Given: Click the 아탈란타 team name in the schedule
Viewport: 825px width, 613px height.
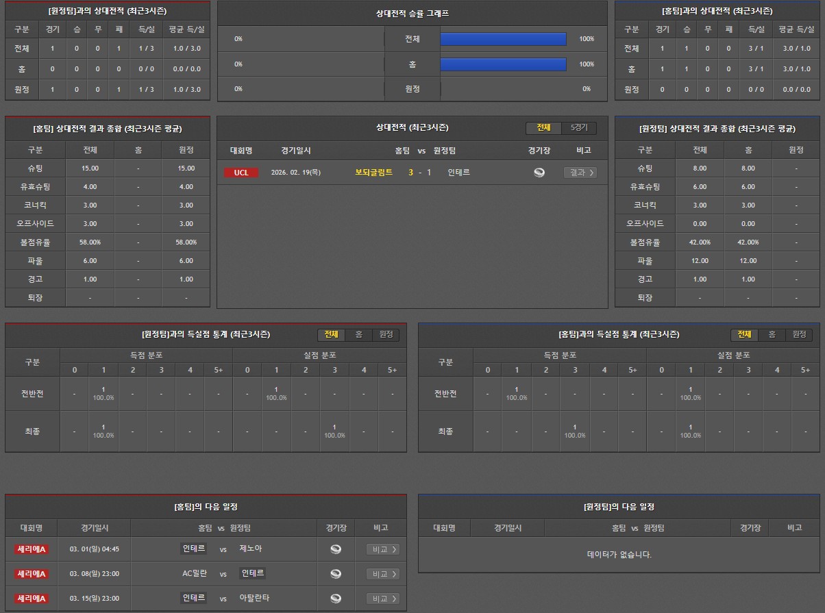Looking at the screenshot, I should (254, 598).
